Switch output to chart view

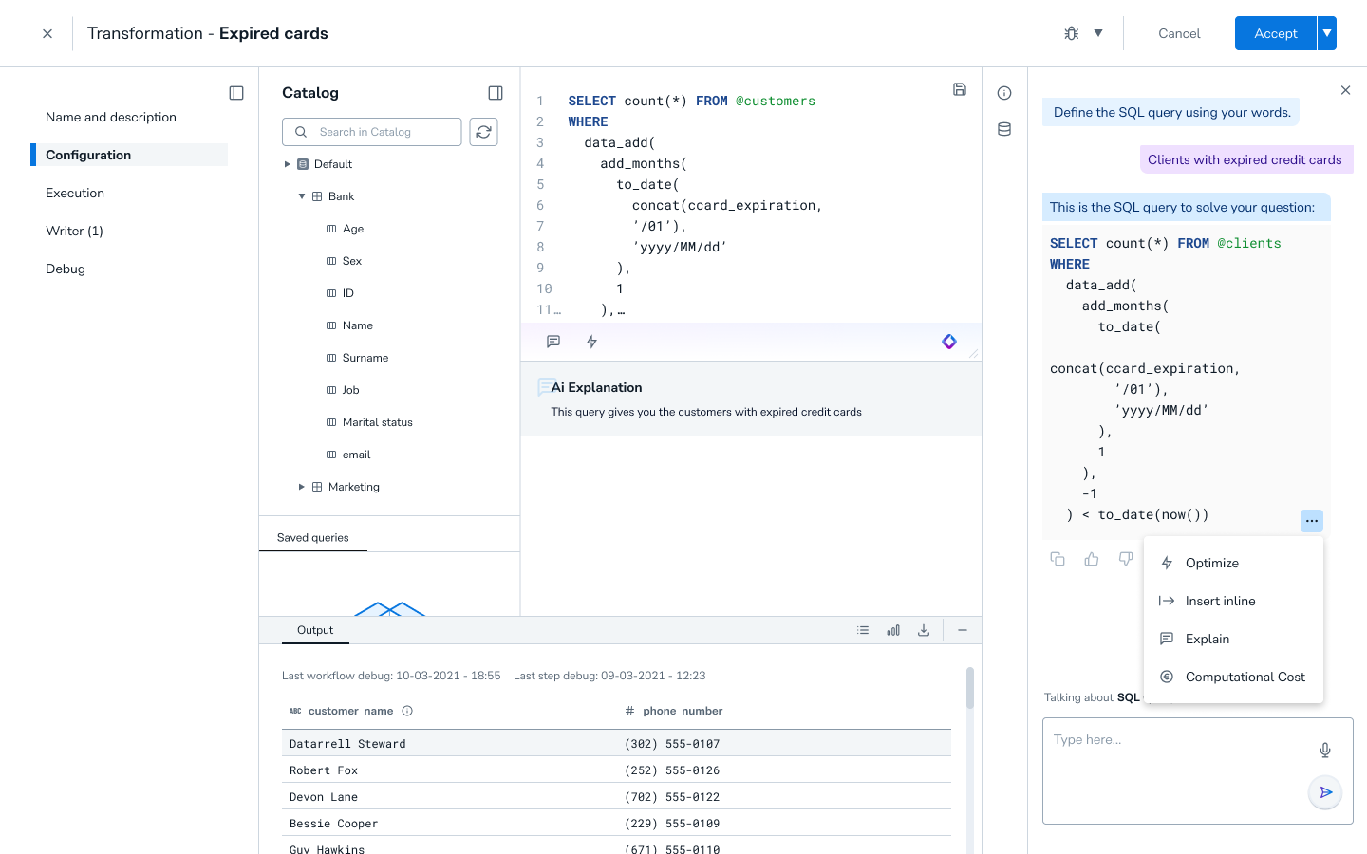(893, 630)
